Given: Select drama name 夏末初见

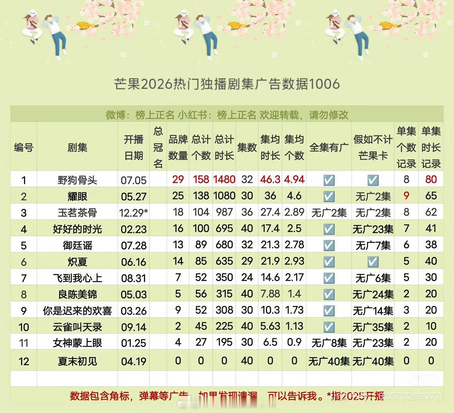Looking at the screenshot, I should coord(77,361).
